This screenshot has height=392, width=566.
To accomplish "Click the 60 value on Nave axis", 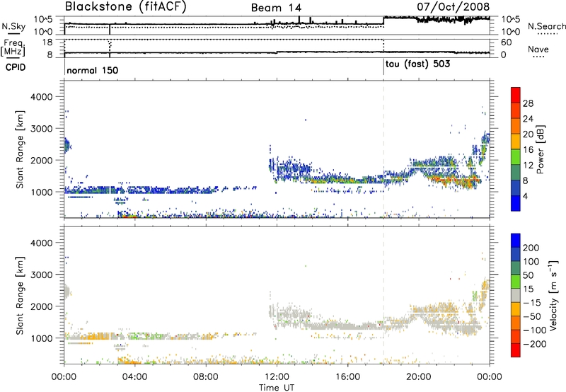I will (506, 42).
